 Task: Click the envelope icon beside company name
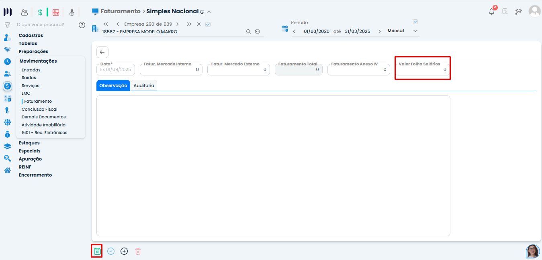258,32
